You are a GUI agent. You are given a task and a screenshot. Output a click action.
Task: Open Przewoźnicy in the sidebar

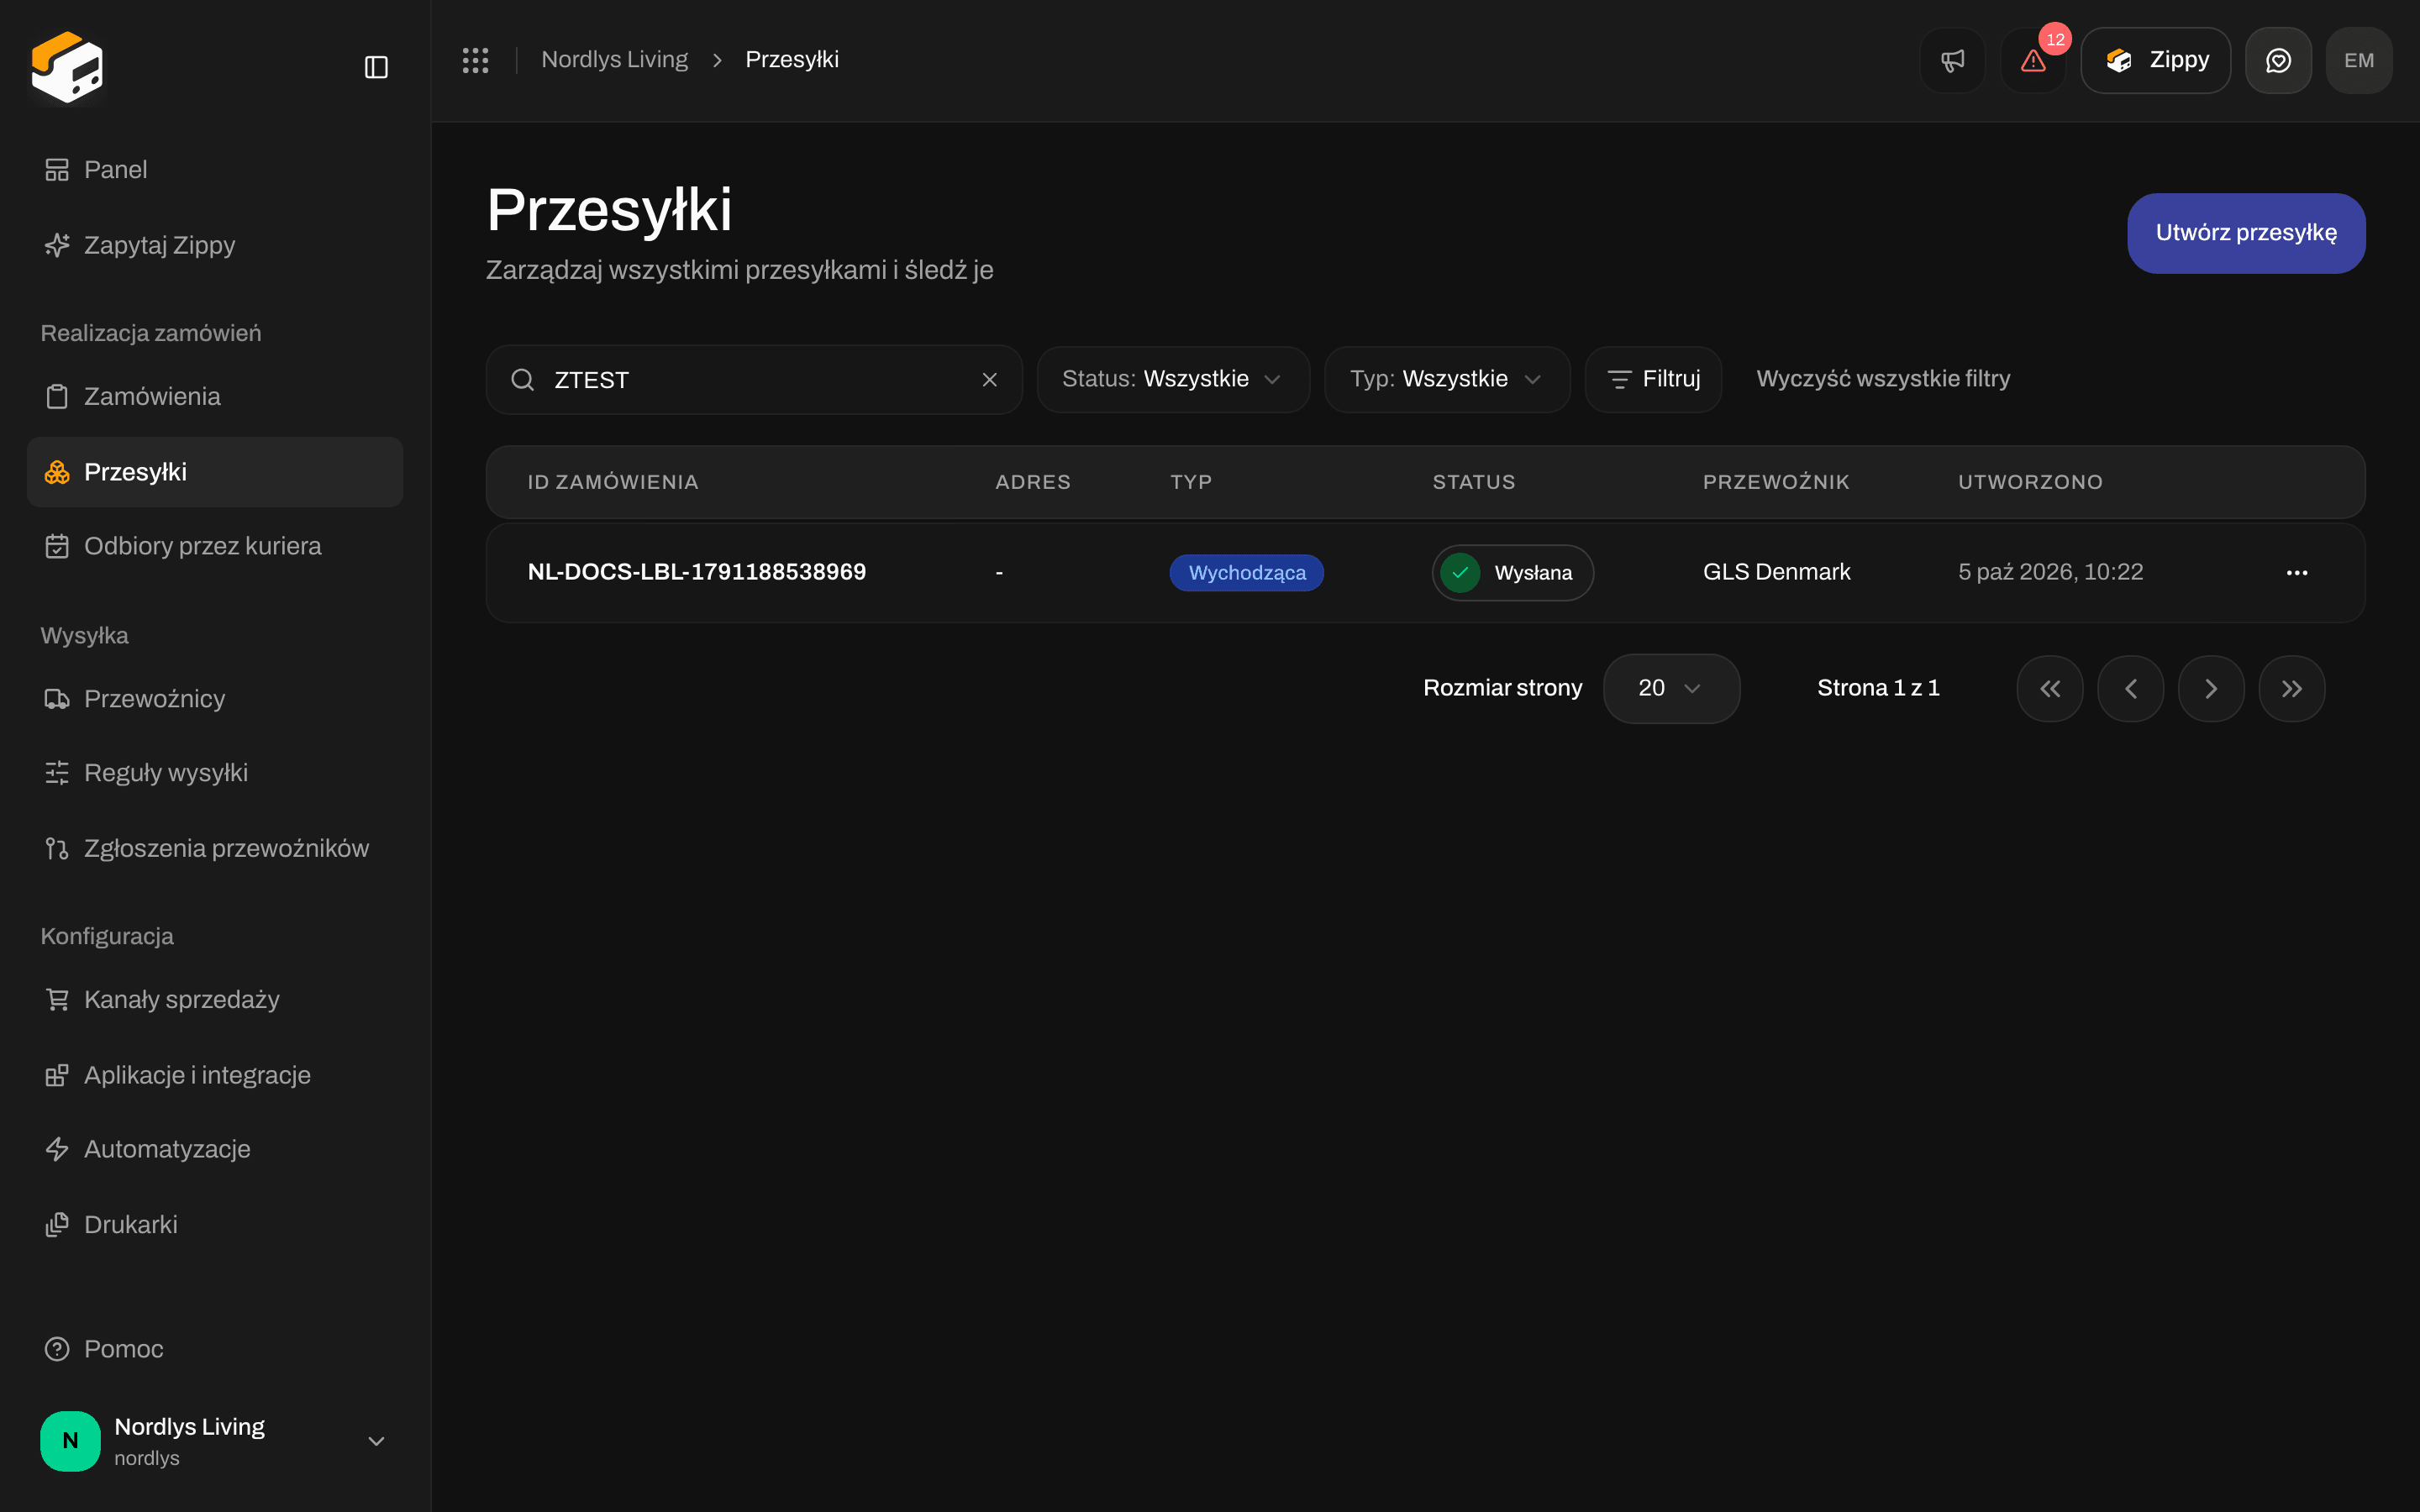tap(215, 699)
